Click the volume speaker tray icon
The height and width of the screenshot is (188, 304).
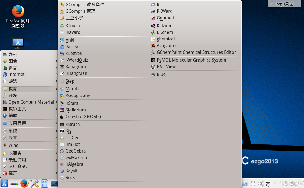click(x=260, y=183)
